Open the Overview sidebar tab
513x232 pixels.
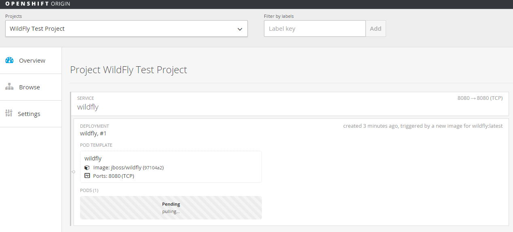tap(32, 61)
